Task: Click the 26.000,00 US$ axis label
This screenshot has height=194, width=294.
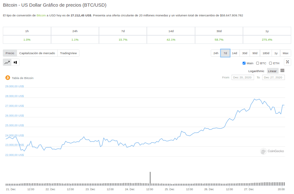Action: [x=14, y=116]
